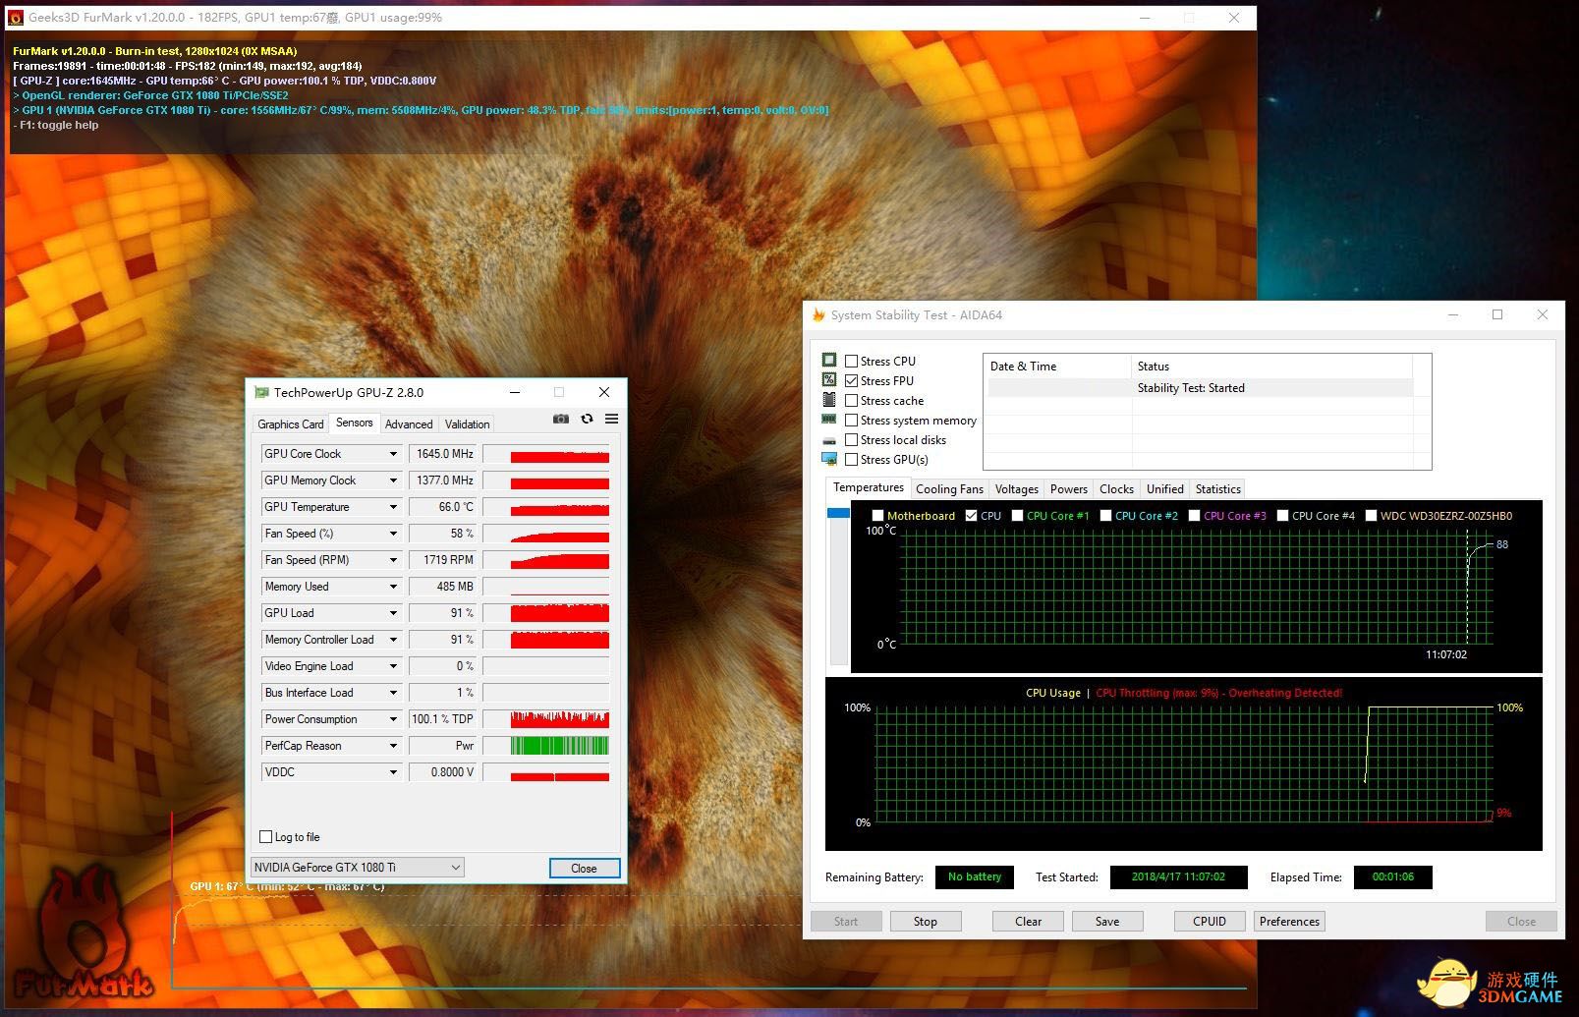Image resolution: width=1579 pixels, height=1017 pixels.
Task: Click the GPU-Z title bar app icon
Action: [x=261, y=392]
